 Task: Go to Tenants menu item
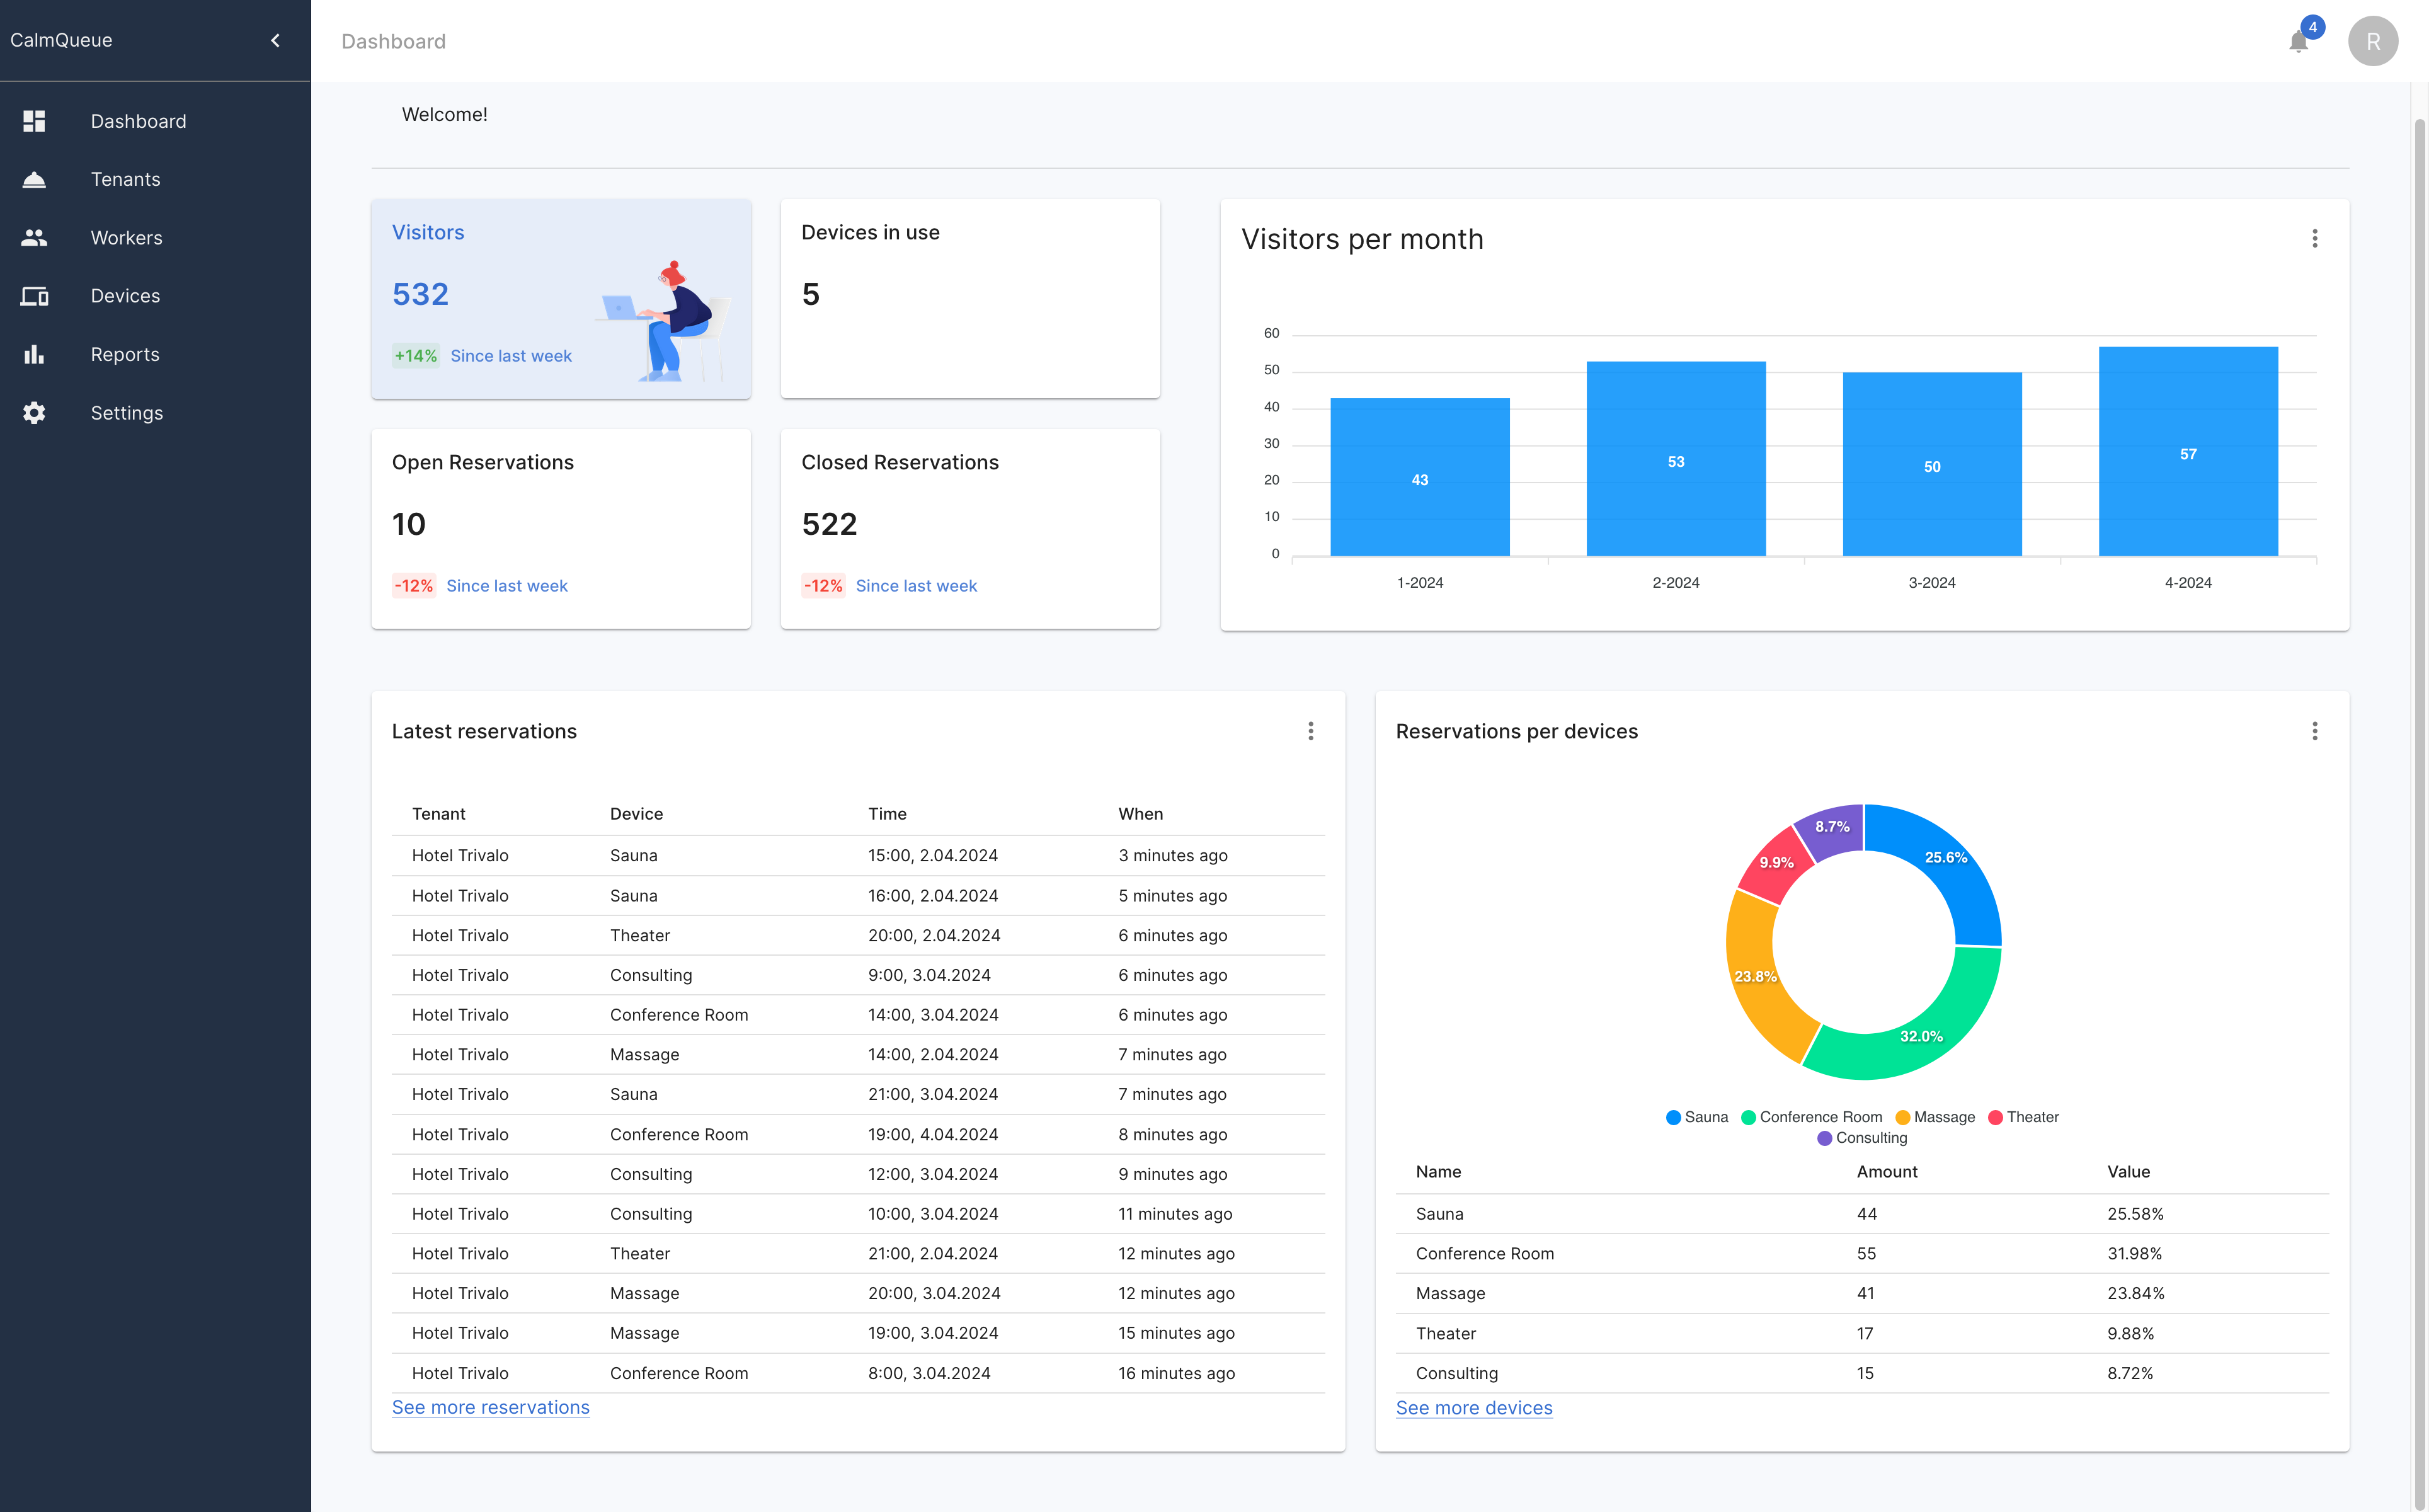point(125,180)
